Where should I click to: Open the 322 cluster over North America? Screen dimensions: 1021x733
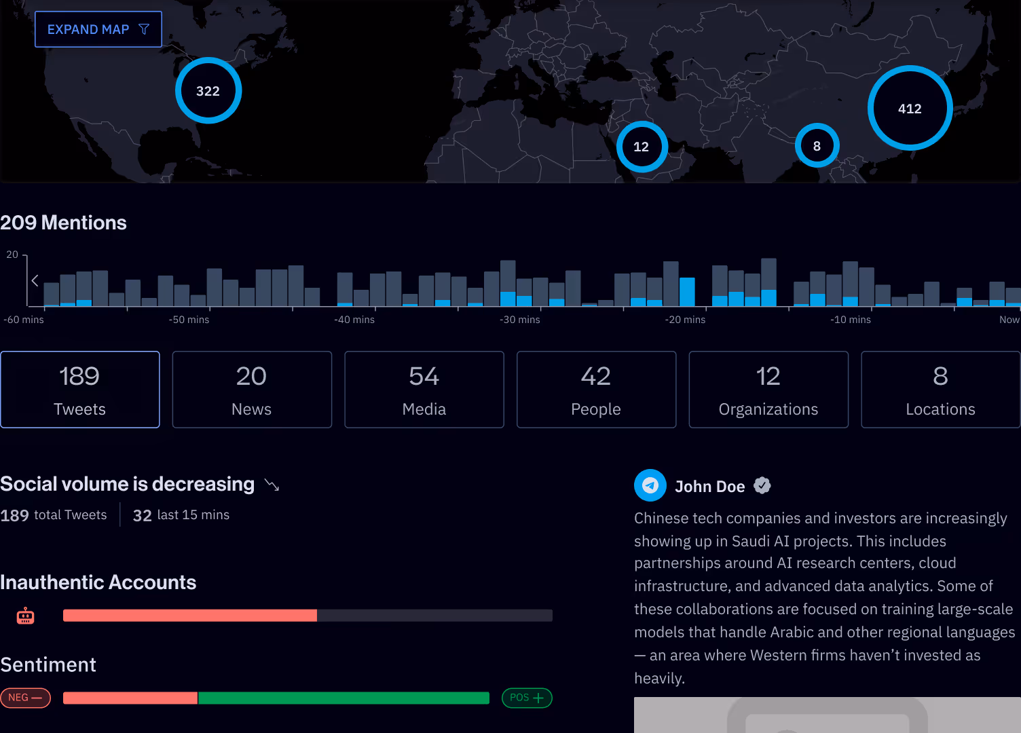pyautogui.click(x=208, y=90)
